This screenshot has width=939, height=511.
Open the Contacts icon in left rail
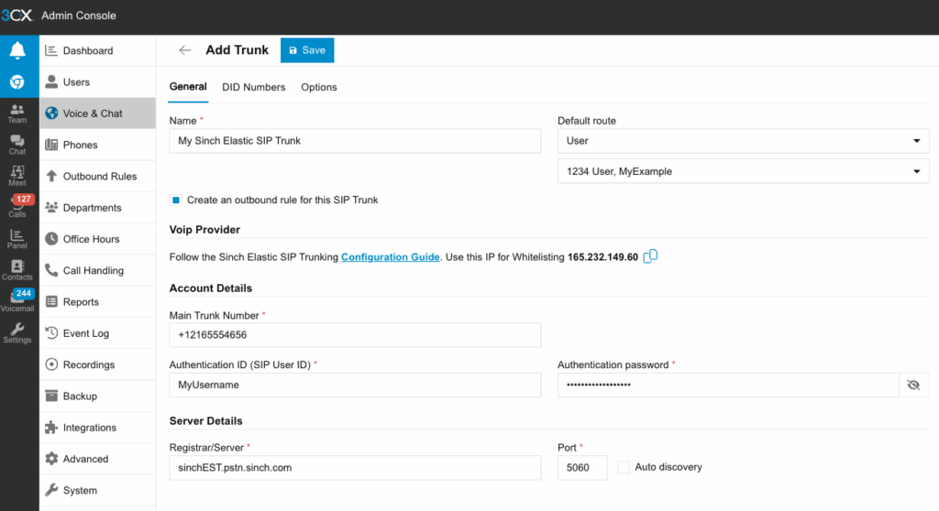click(17, 269)
